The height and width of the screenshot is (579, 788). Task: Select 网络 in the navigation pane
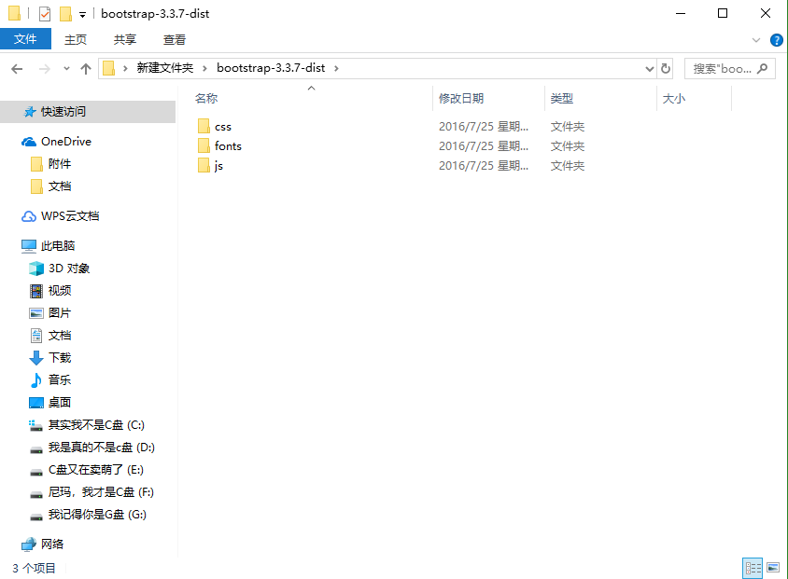tap(52, 544)
